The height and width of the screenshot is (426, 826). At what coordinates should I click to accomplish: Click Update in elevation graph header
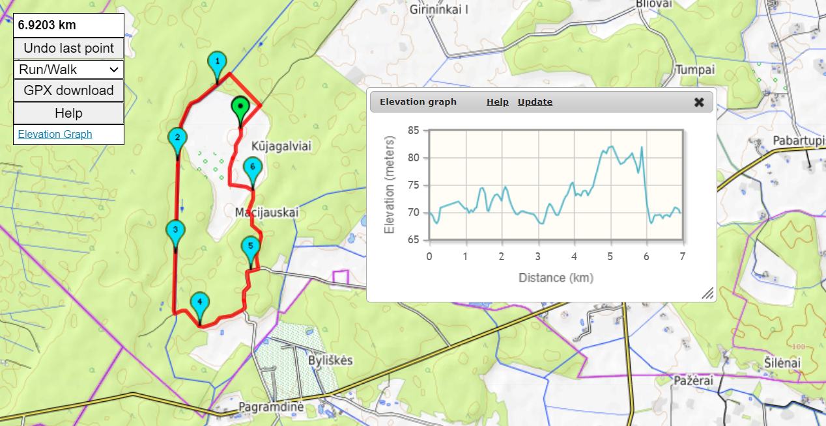(535, 102)
